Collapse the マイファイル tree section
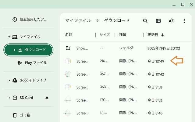This screenshot has width=195, height=122. [x=9, y=37]
